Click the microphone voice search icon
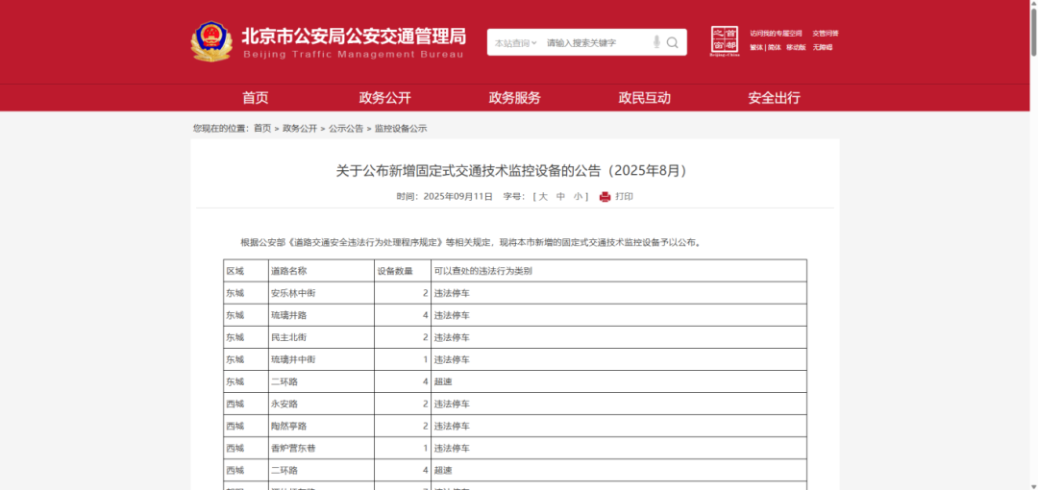Screen dimensions: 1038x490 [656, 42]
